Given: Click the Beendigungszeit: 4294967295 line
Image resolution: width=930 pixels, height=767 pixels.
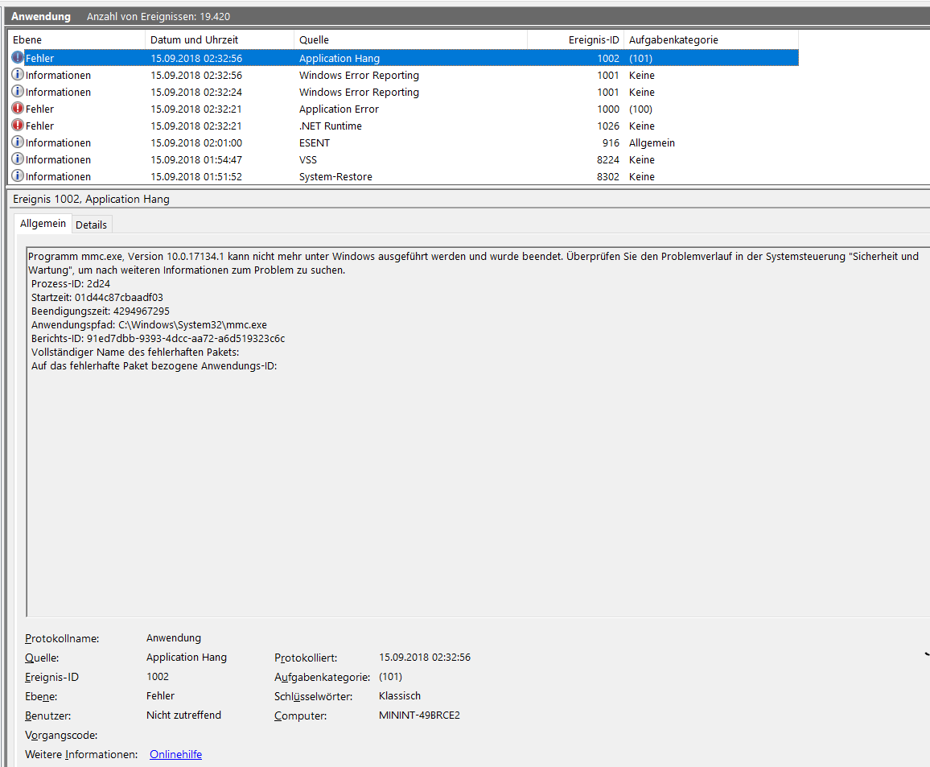Looking at the screenshot, I should pos(101,311).
